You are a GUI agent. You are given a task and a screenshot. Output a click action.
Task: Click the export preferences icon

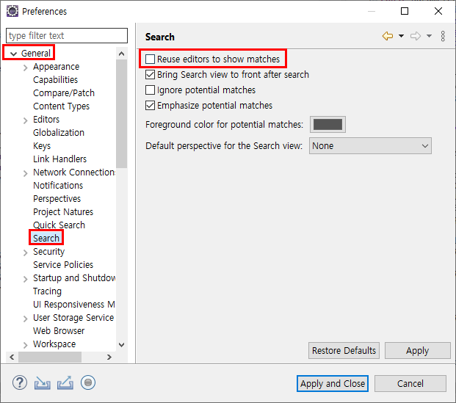65,382
